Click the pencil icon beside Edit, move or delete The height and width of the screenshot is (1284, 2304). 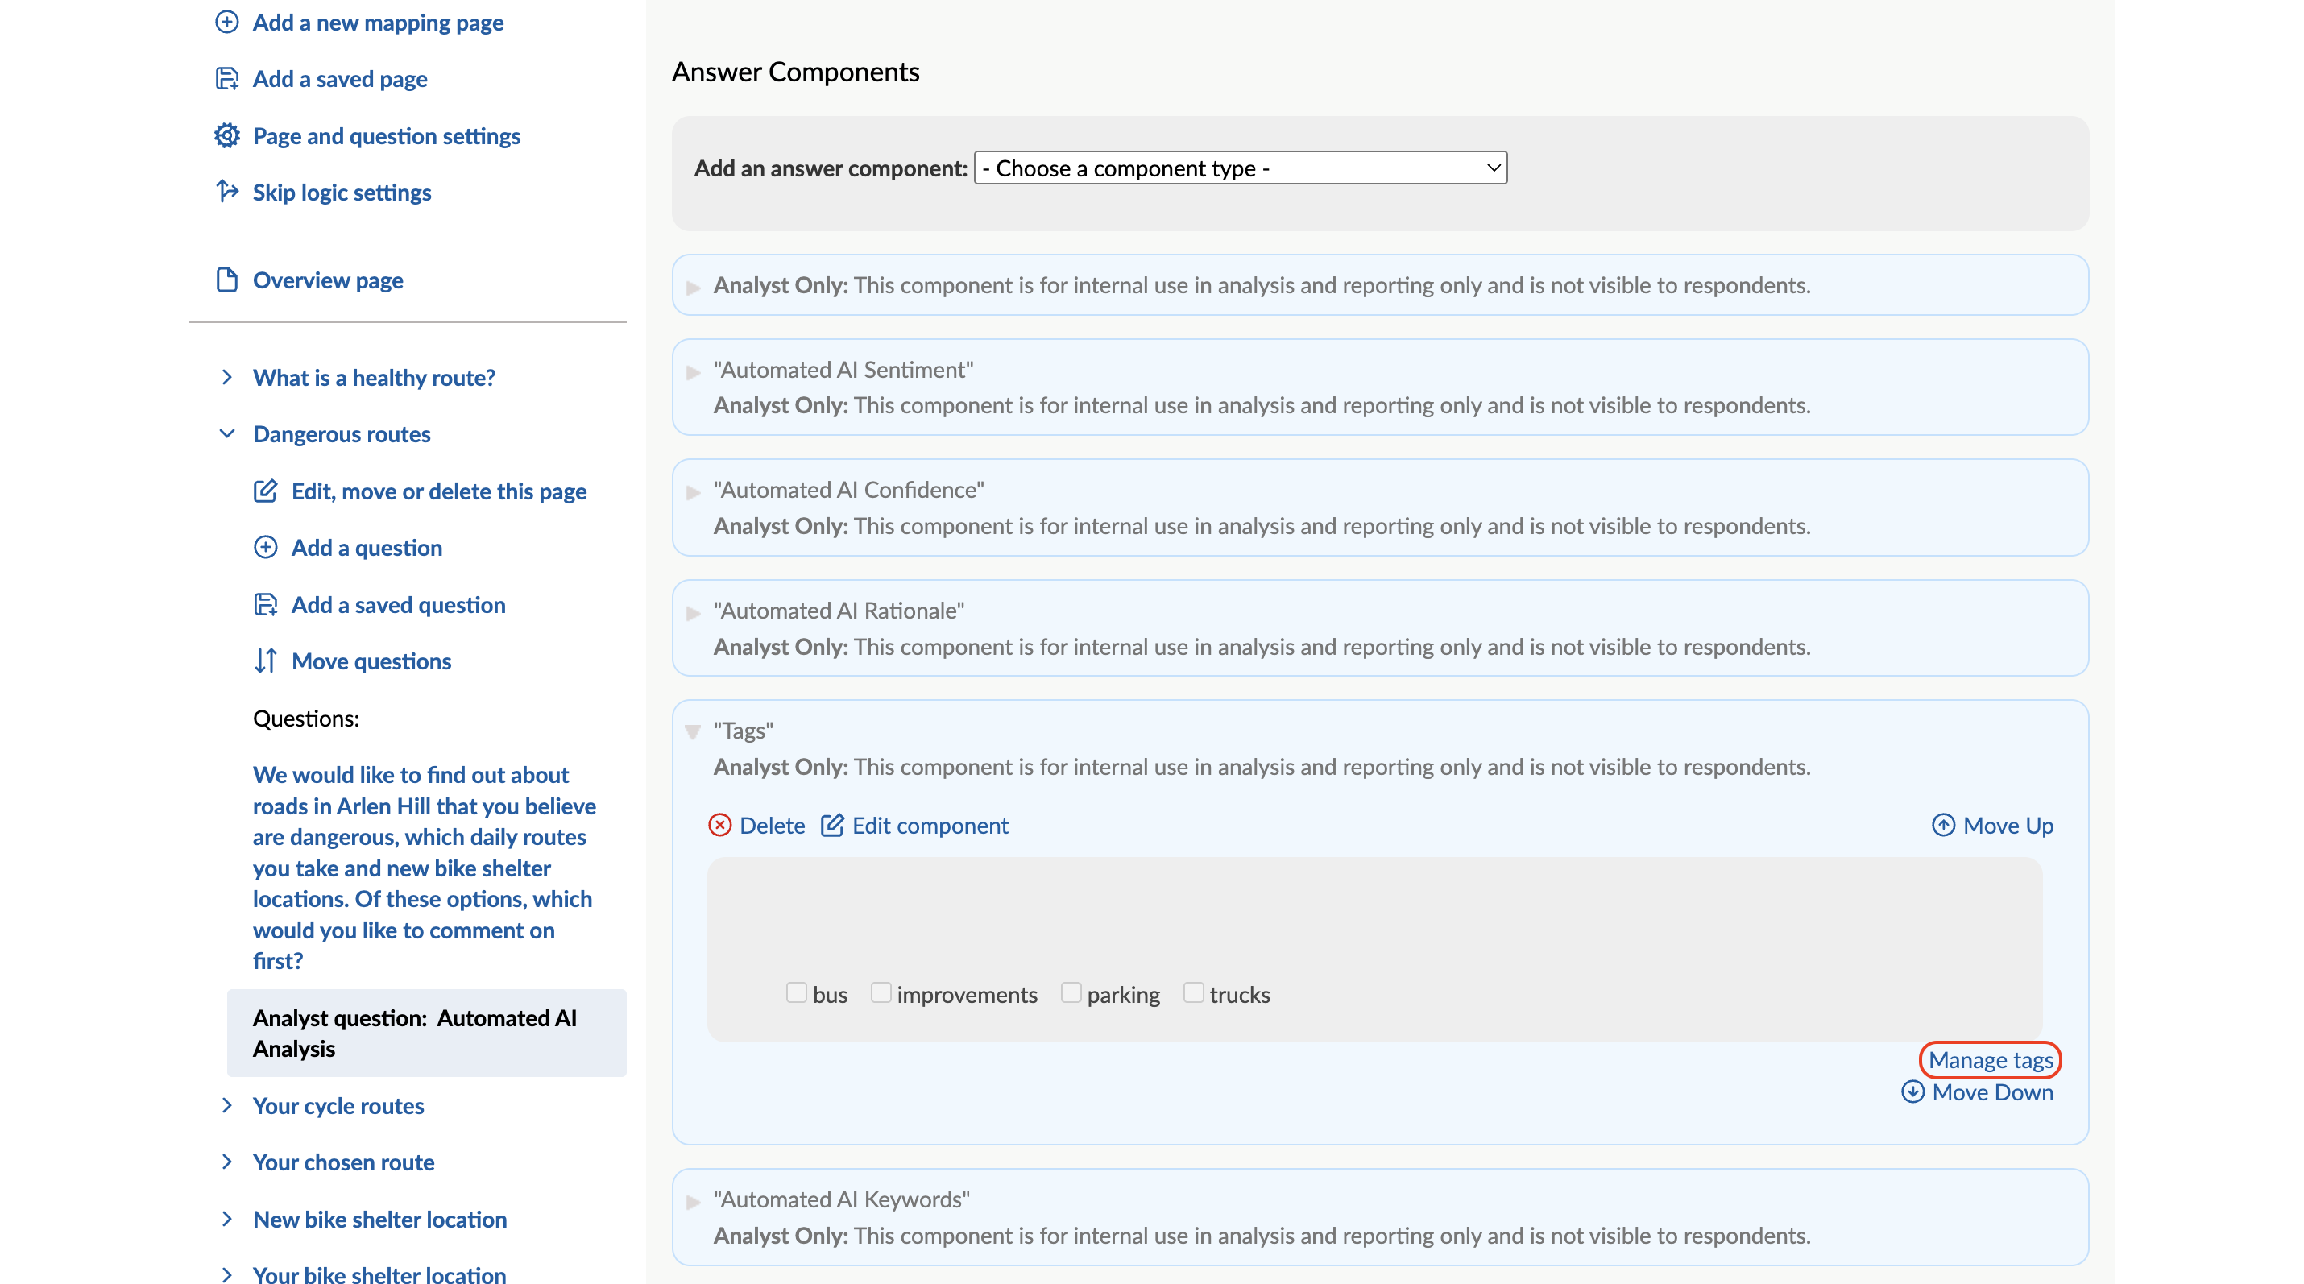coord(266,491)
